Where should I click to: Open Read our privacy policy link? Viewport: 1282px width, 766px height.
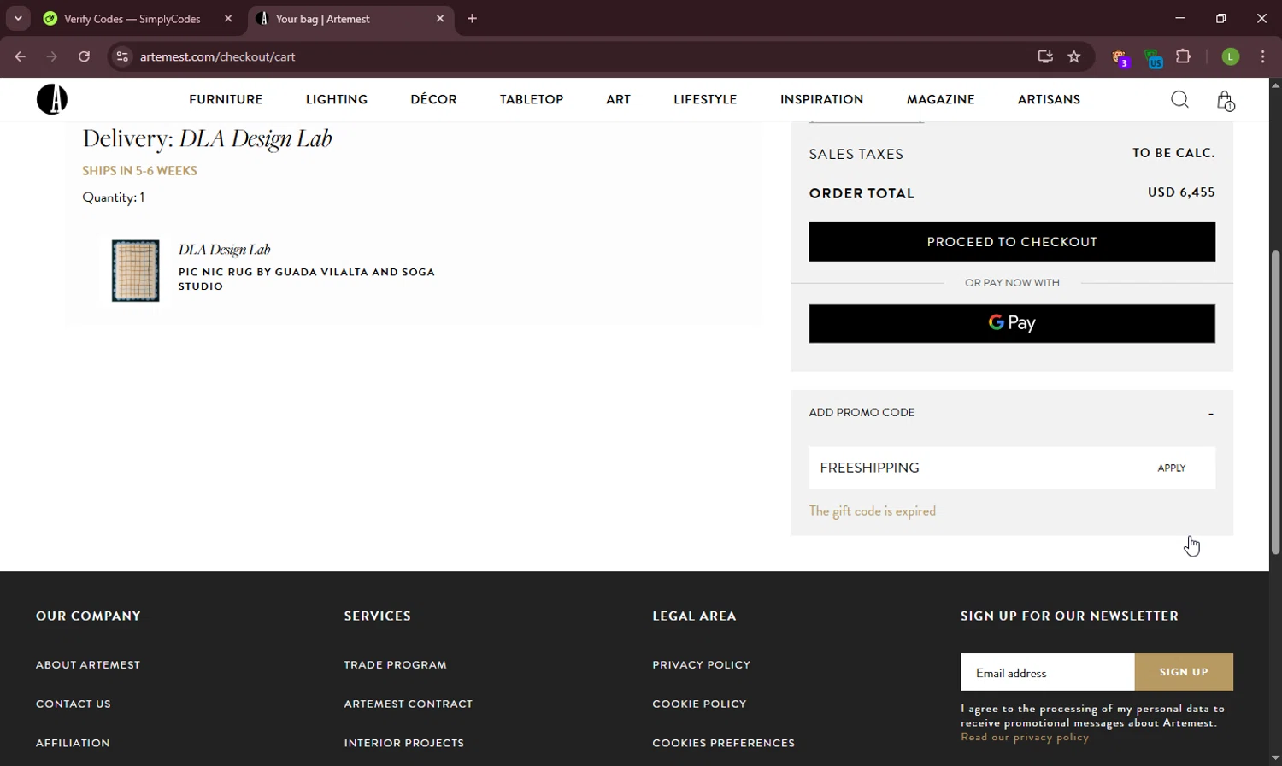tap(1025, 737)
